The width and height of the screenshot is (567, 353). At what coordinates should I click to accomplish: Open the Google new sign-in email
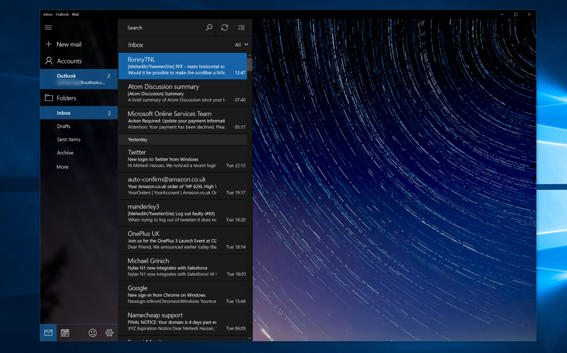pyautogui.click(x=182, y=294)
